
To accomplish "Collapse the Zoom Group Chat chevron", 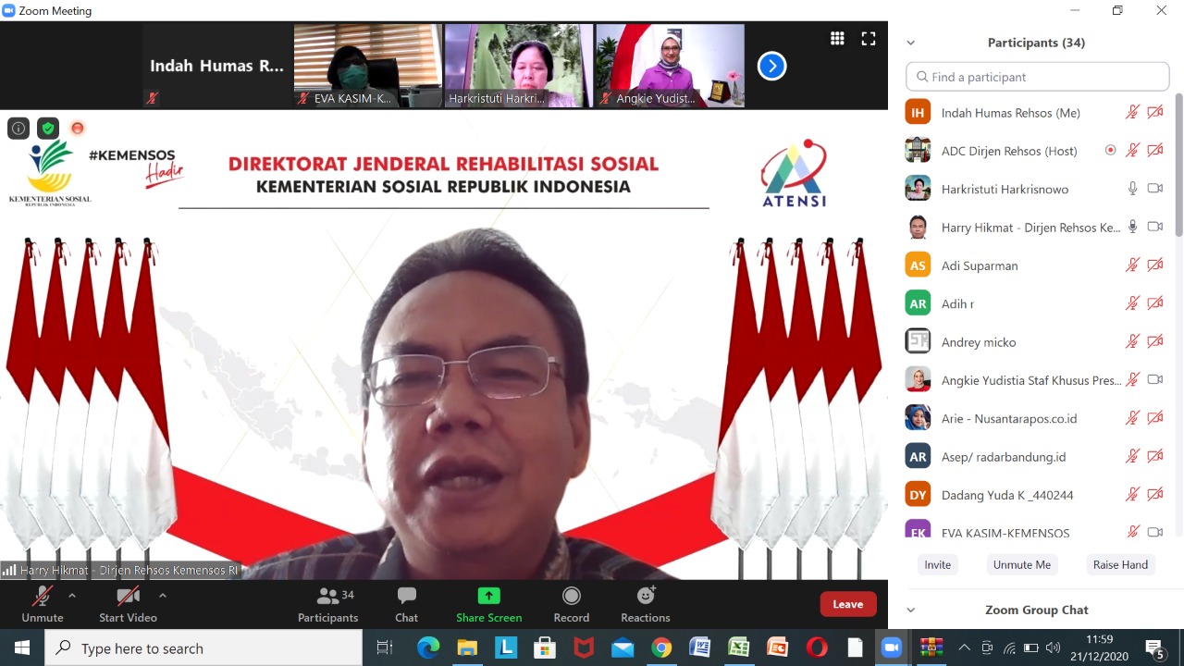I will (911, 610).
